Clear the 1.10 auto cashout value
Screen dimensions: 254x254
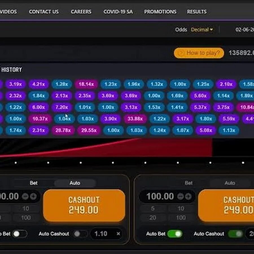[x=118, y=234]
